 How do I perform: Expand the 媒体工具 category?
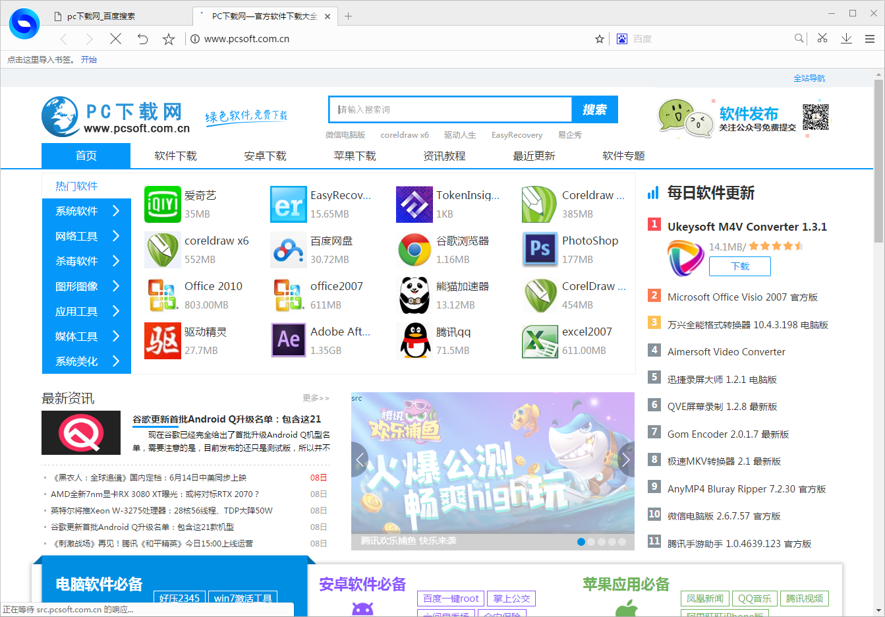coord(86,336)
